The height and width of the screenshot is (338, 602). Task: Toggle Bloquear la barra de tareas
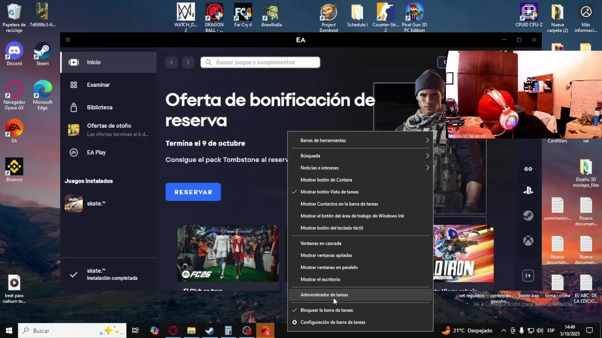coord(360,310)
